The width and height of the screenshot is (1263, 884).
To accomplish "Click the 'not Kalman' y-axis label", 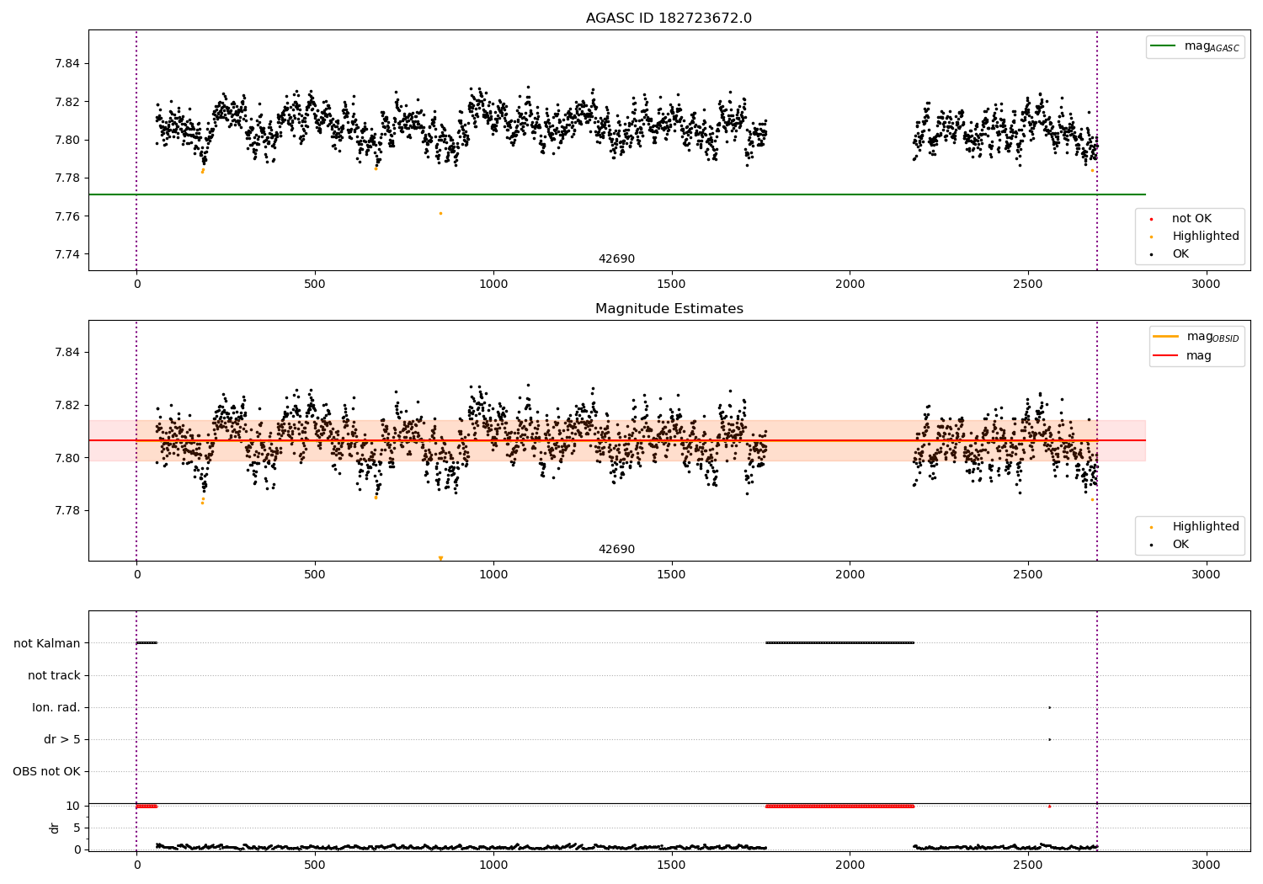I will (47, 643).
